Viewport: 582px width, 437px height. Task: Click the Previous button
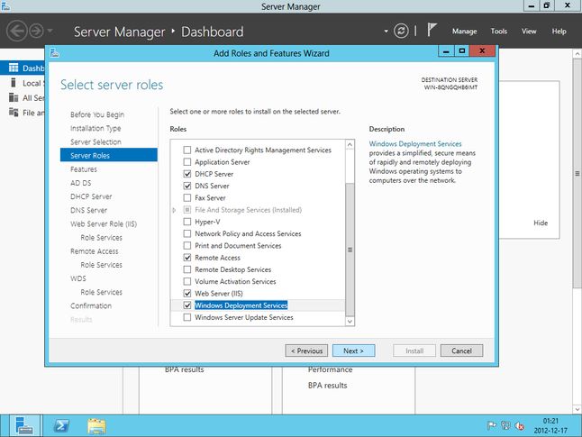306,351
